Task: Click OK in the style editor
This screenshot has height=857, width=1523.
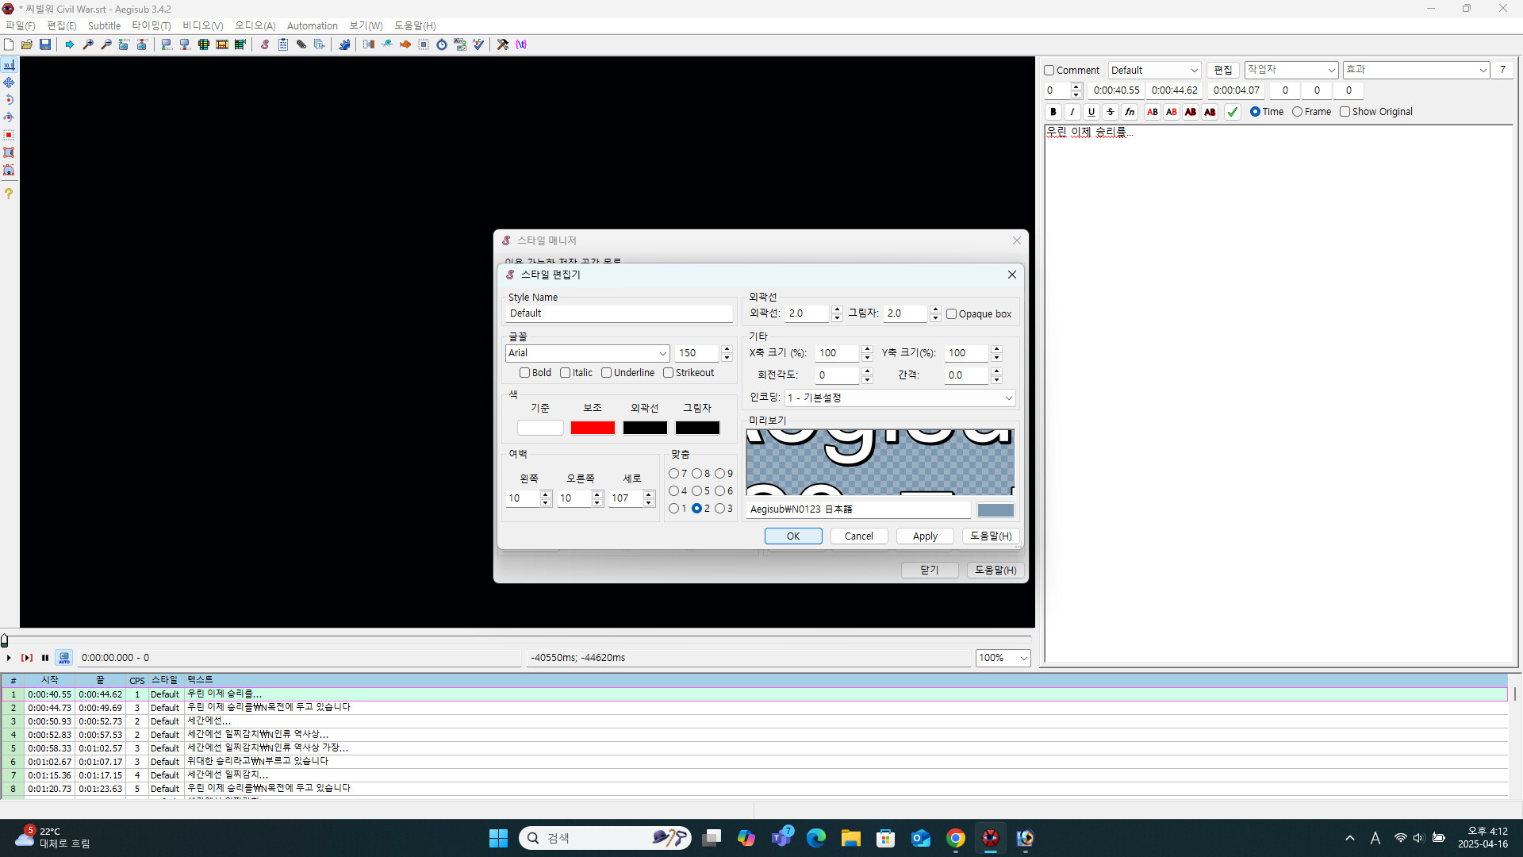Action: (792, 536)
